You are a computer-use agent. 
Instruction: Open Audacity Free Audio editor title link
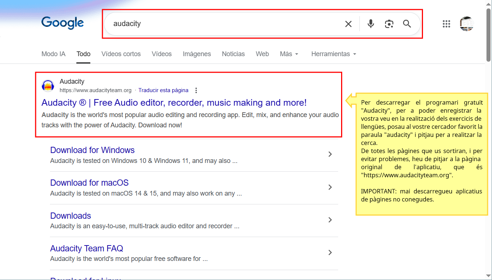click(x=174, y=102)
